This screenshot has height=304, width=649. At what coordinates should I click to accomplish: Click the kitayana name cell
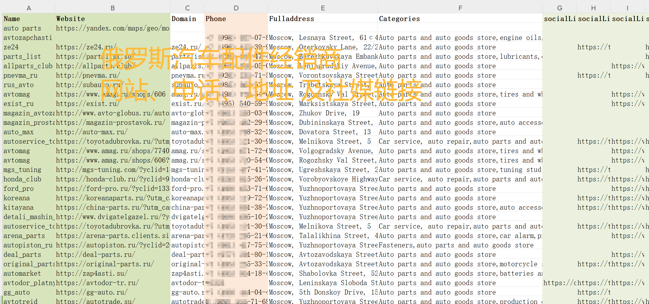[19, 207]
